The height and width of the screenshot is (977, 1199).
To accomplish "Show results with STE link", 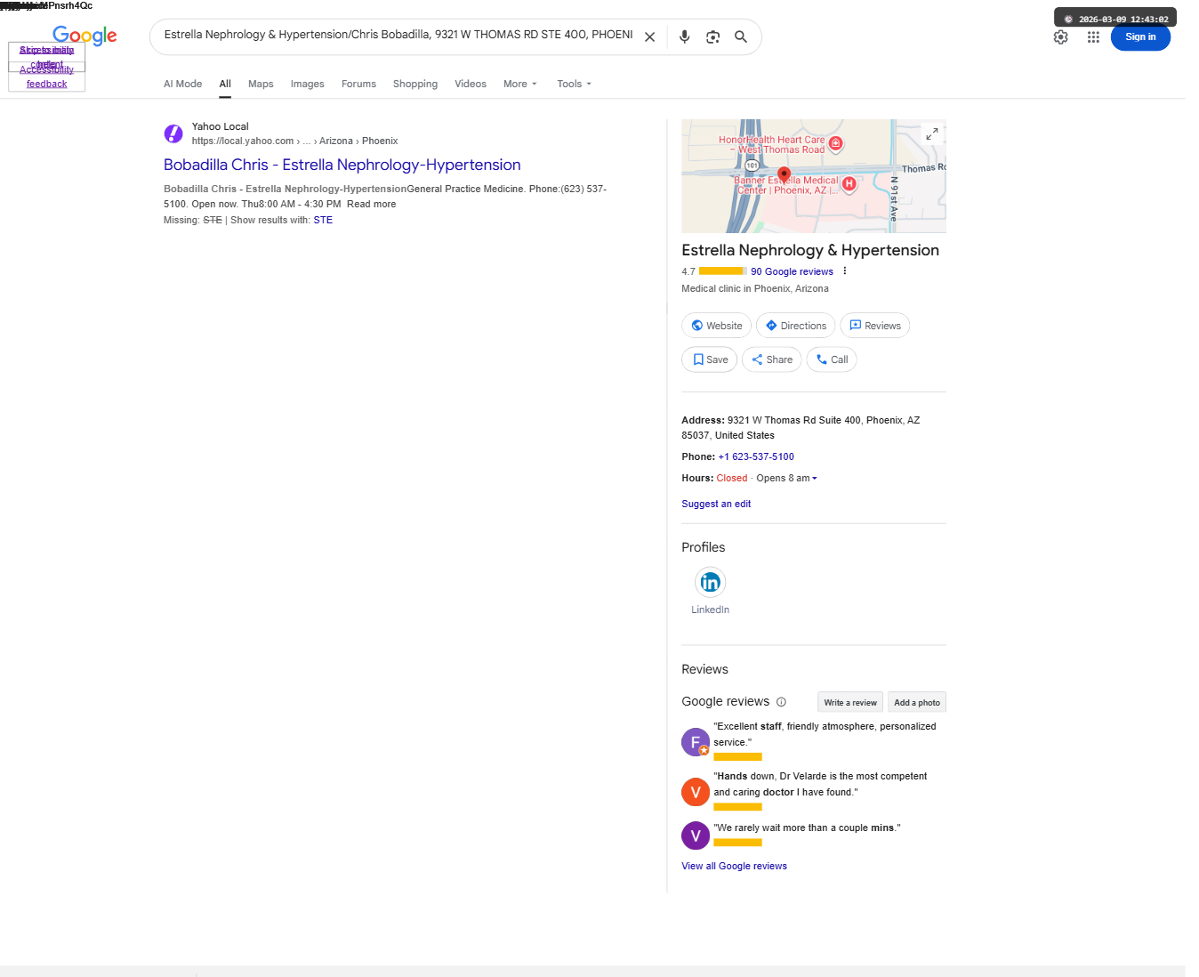I will pyautogui.click(x=323, y=220).
